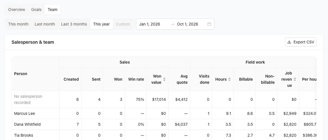The height and width of the screenshot is (140, 328).
Task: Click the Salesperson & team heading
Action: [33, 42]
